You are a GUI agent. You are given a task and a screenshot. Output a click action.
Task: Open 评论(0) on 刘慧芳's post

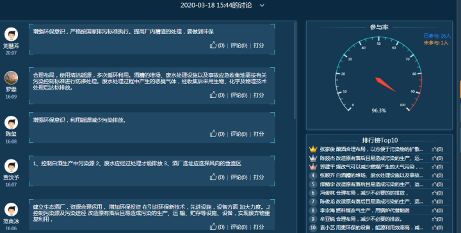pyautogui.click(x=239, y=45)
